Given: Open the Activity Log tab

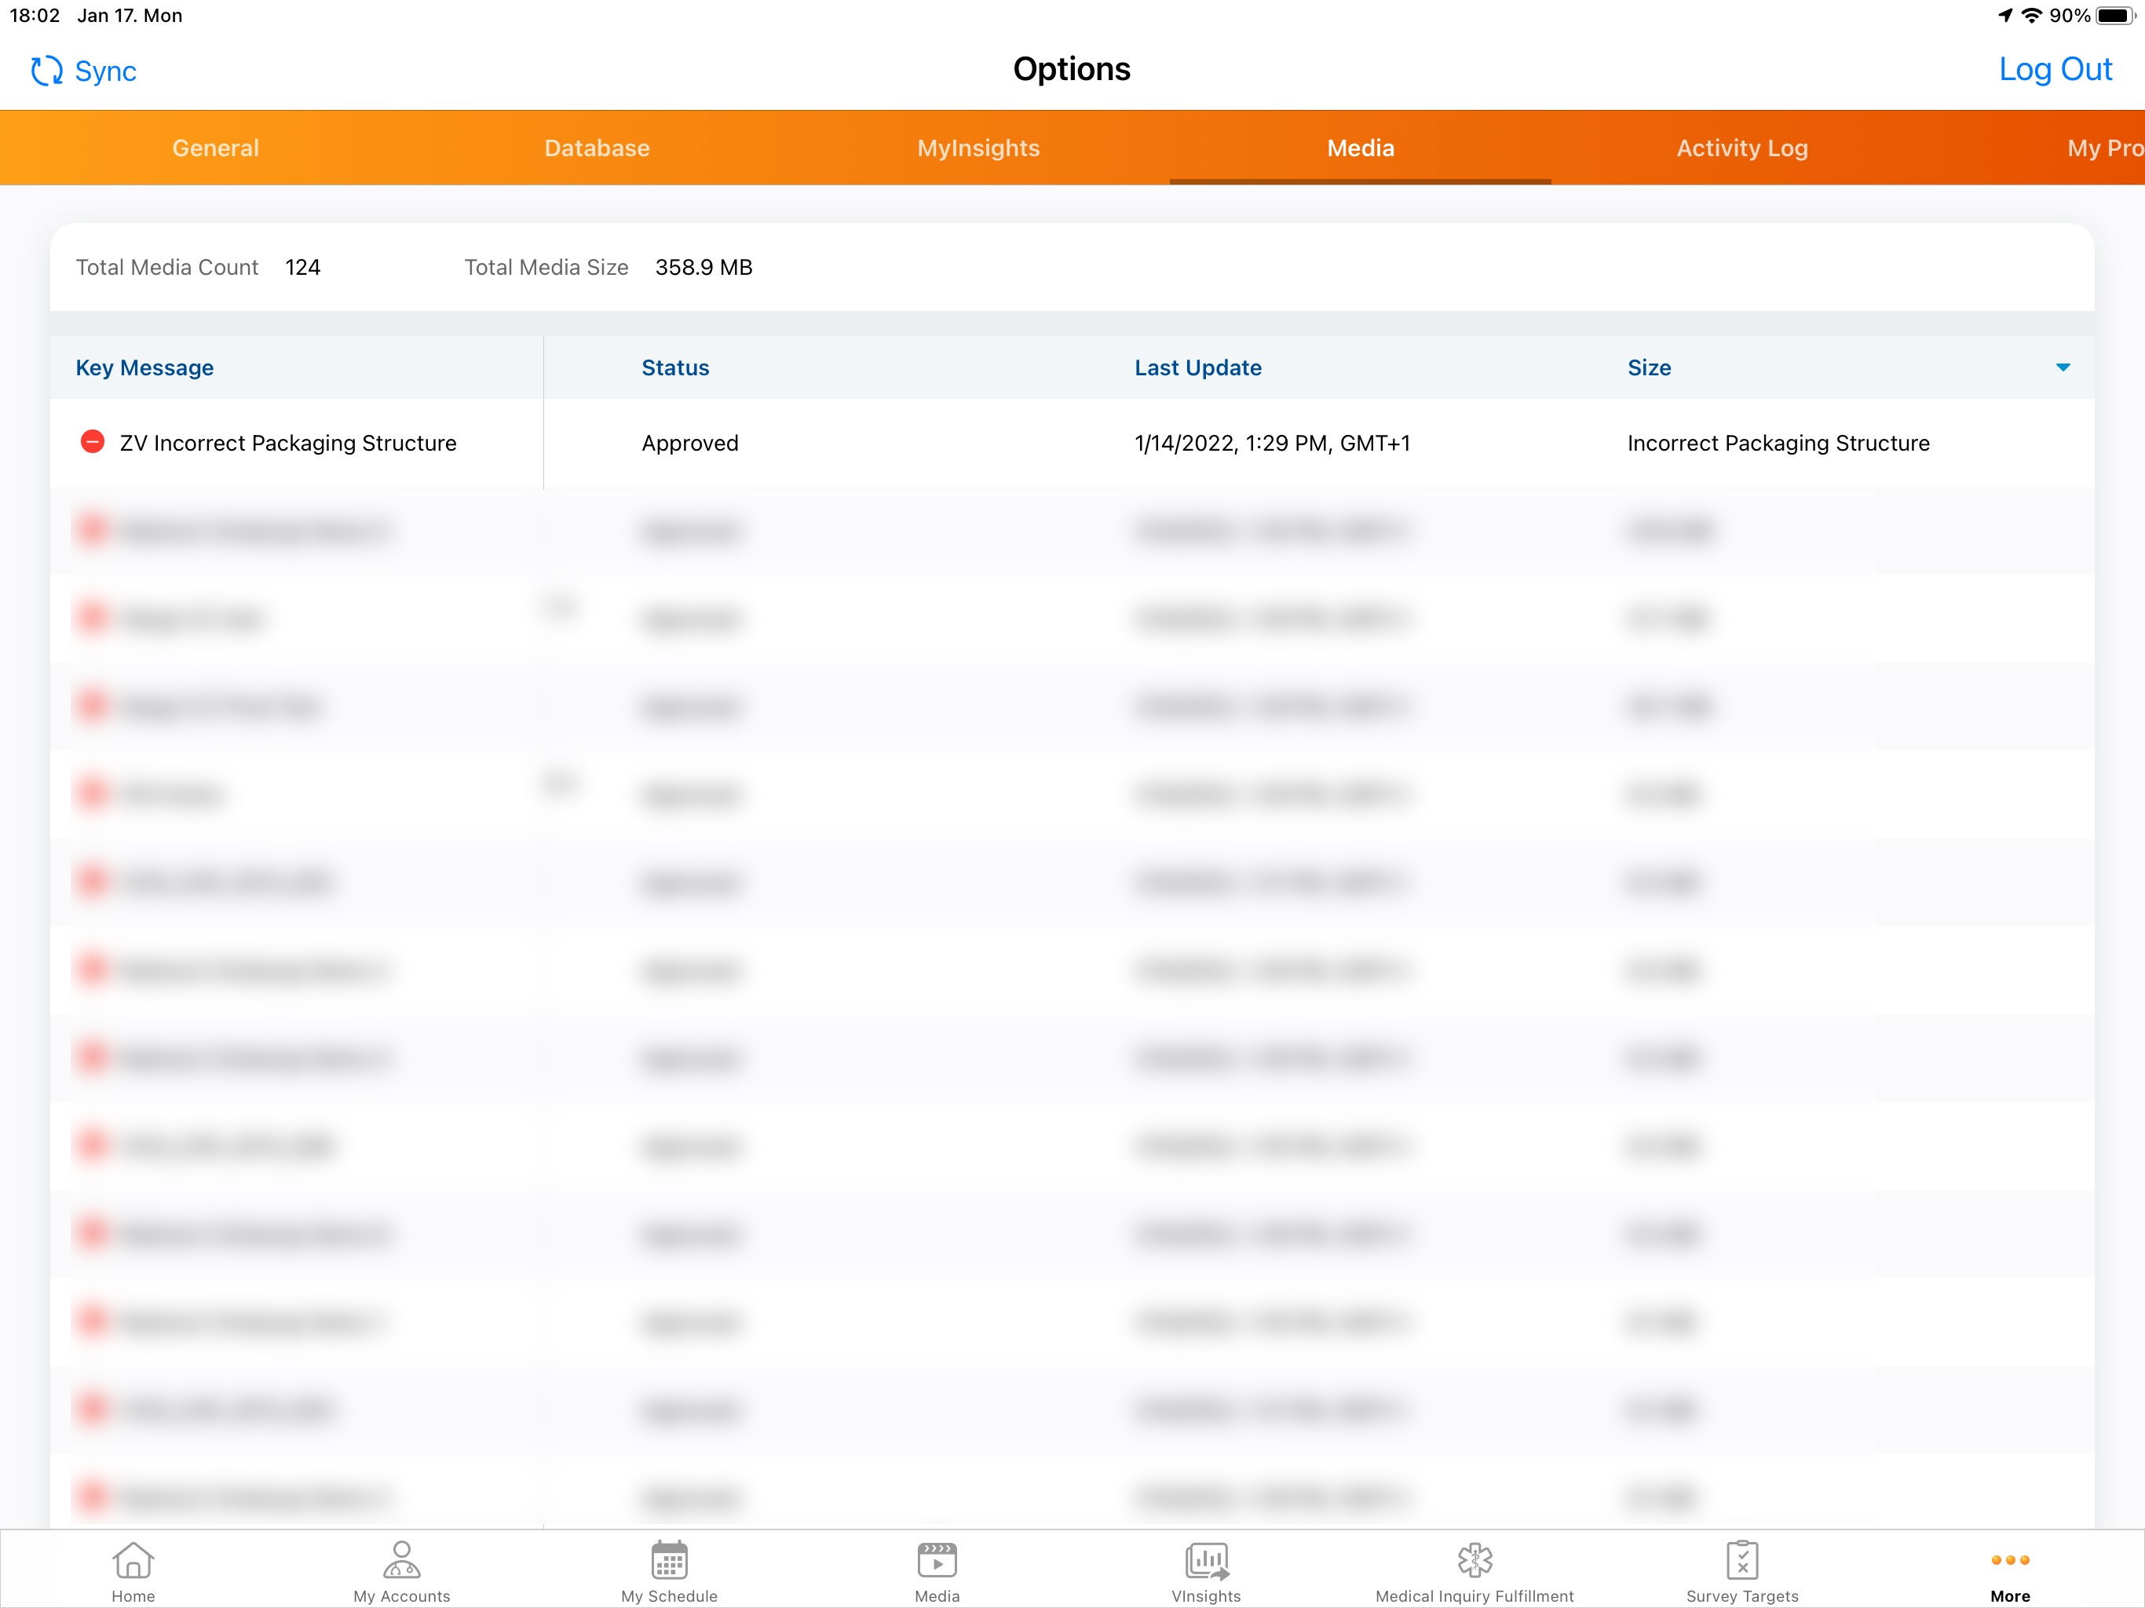Looking at the screenshot, I should [x=1741, y=148].
